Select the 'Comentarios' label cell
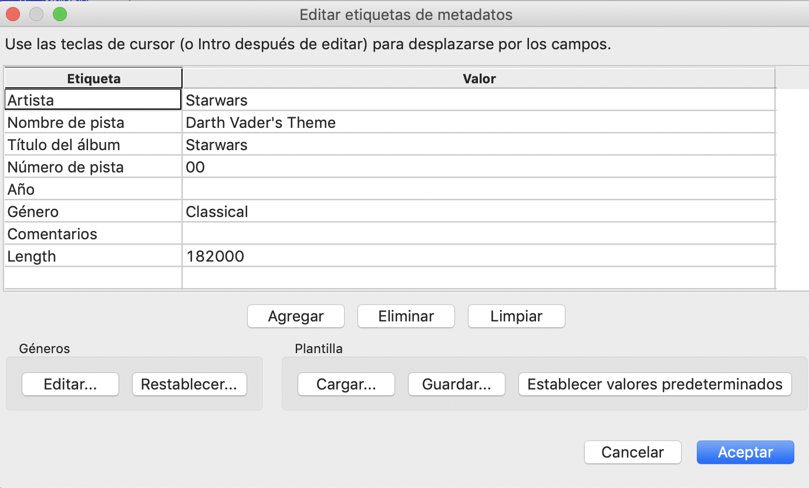Viewport: 809px width, 488px height. [x=93, y=234]
